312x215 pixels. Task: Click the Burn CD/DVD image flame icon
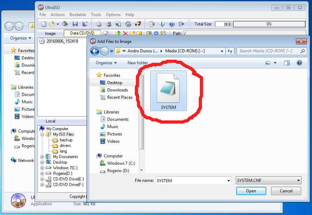click(x=138, y=24)
